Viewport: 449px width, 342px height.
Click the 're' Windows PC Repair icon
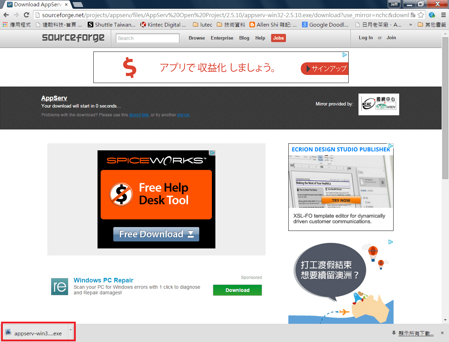coord(60,287)
